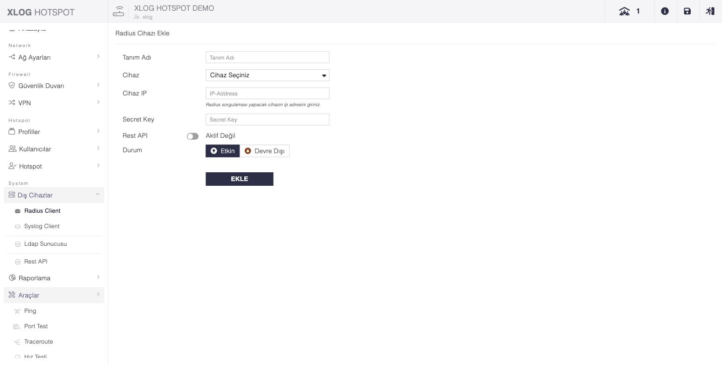Image resolution: width=722 pixels, height=365 pixels.
Task: Click the Port Test icon
Action: (x=17, y=326)
